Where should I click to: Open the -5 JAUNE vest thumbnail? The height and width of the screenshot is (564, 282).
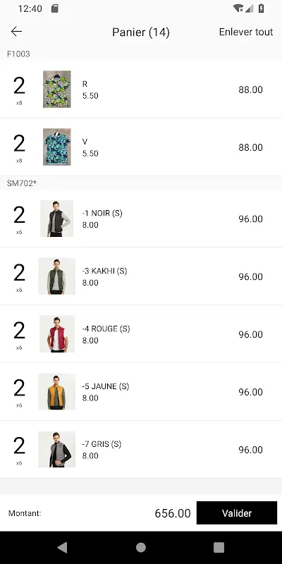[x=57, y=391]
